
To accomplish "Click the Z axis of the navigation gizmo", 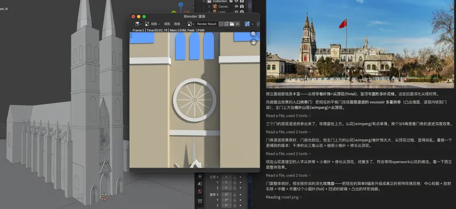I will [181, 4].
